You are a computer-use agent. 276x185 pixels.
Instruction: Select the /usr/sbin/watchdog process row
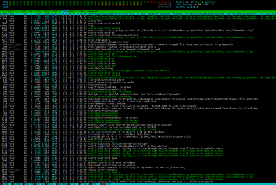(138, 68)
